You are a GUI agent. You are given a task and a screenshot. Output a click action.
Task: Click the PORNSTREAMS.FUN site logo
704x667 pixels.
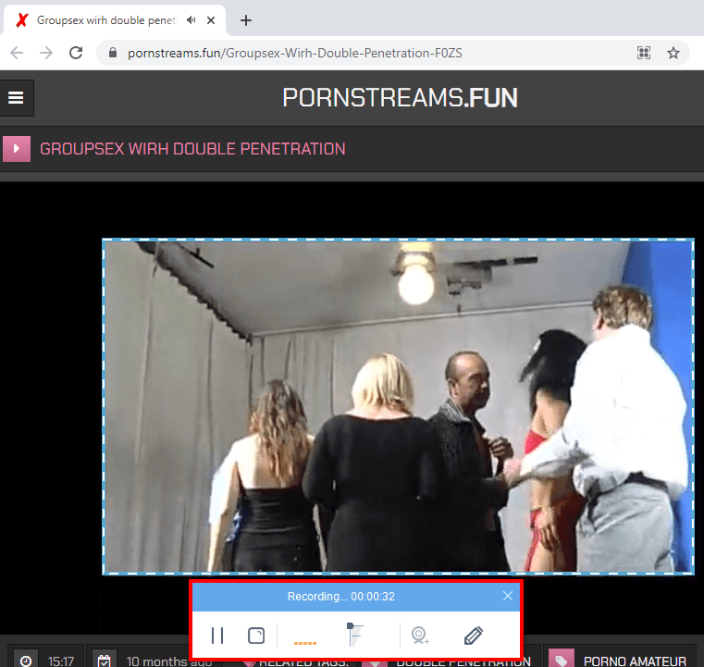tap(400, 97)
